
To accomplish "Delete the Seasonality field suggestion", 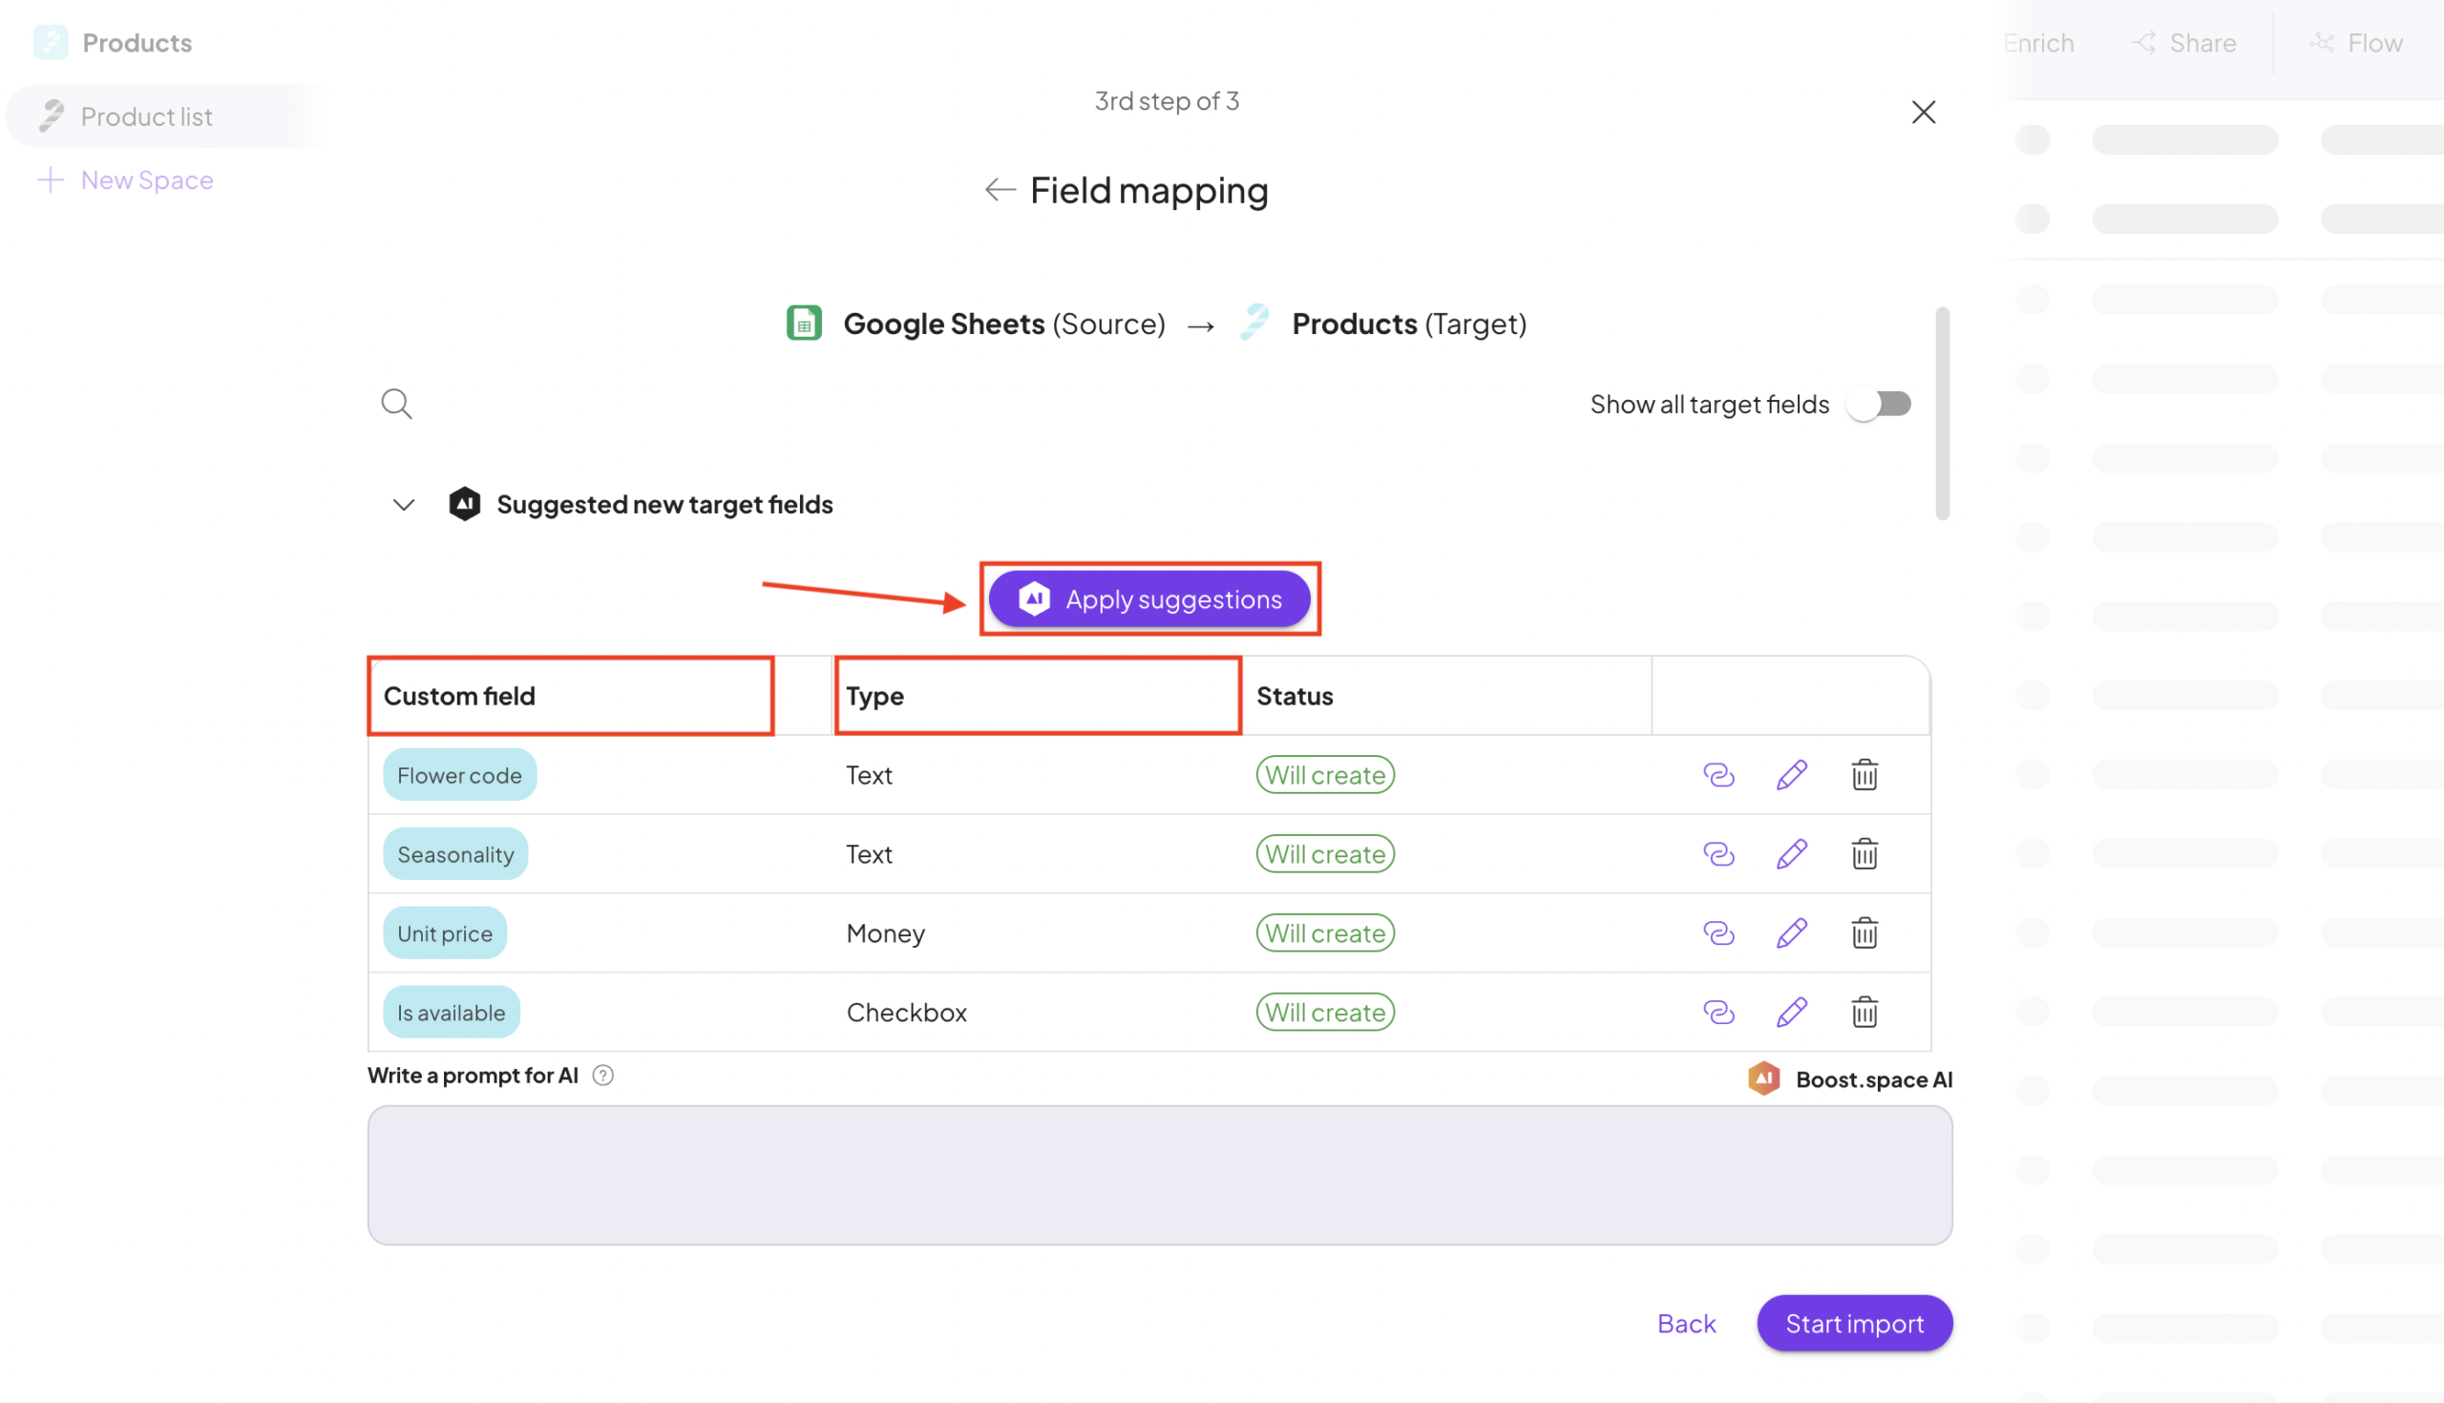I will [1864, 854].
